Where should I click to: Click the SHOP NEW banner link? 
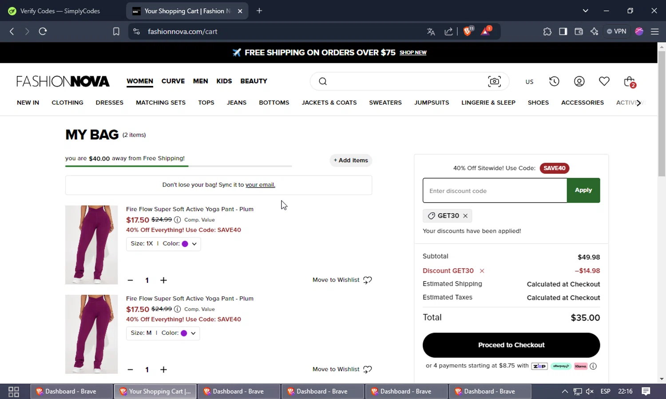(x=413, y=52)
